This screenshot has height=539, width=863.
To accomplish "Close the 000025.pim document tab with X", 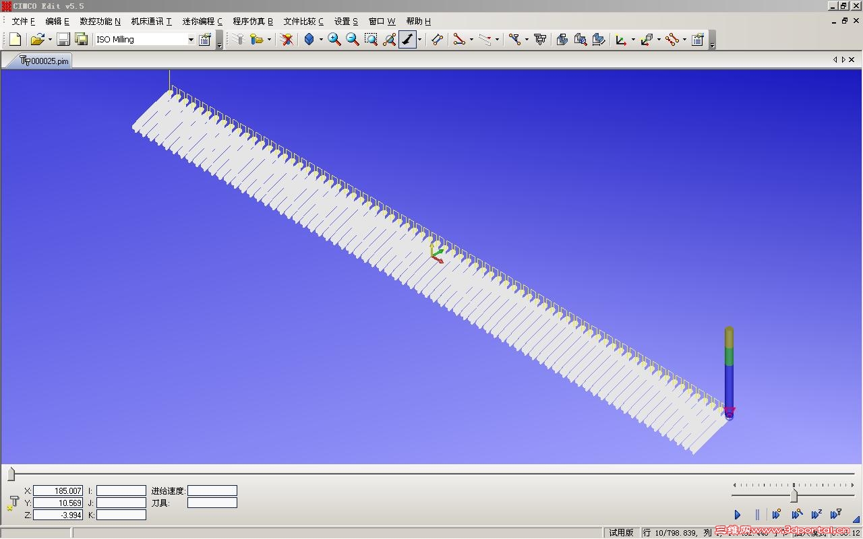I will tap(852, 60).
